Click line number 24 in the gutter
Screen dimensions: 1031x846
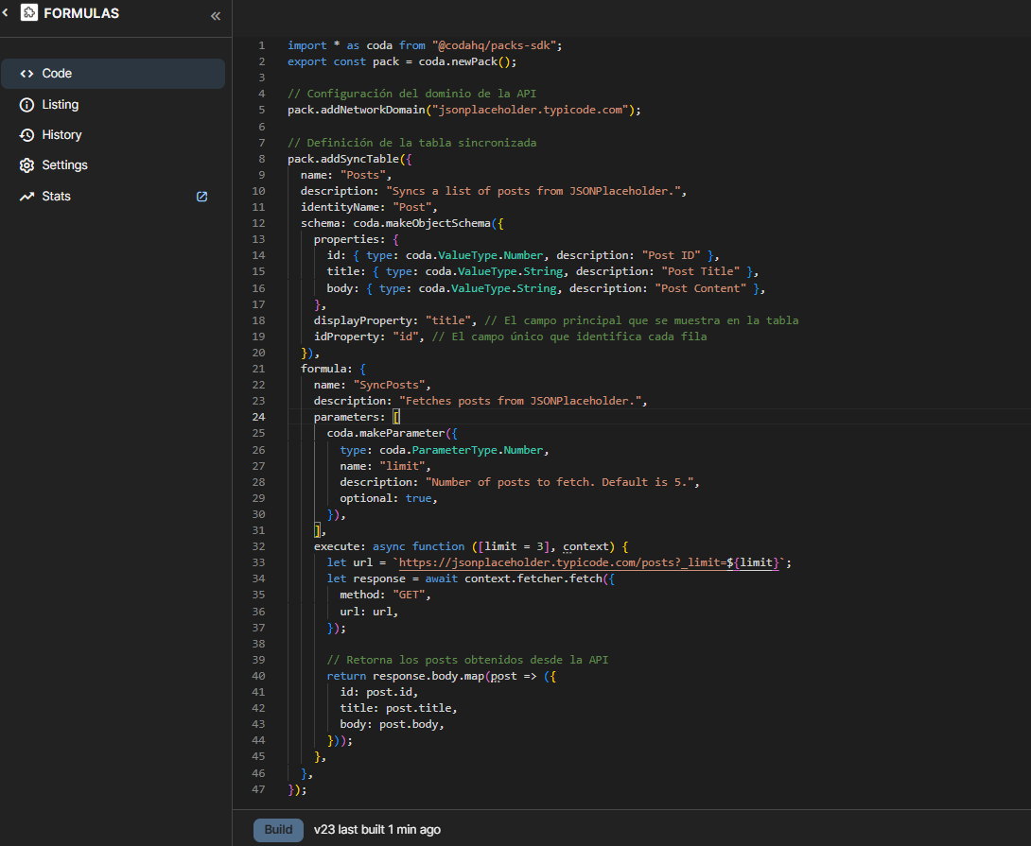[x=260, y=417]
